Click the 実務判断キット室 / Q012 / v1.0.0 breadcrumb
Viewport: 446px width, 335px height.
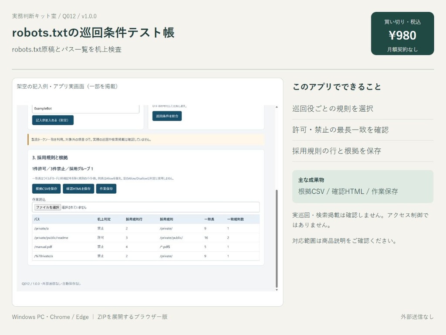pos(54,16)
